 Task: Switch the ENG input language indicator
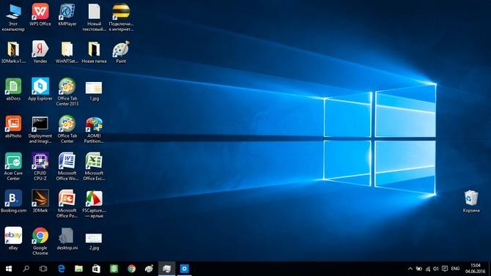tap(455, 269)
